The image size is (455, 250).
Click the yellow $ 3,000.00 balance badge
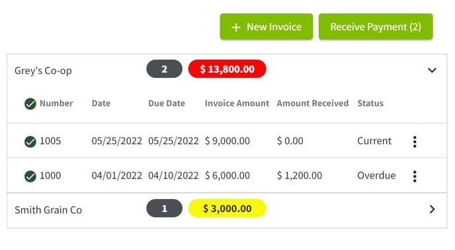(x=227, y=208)
